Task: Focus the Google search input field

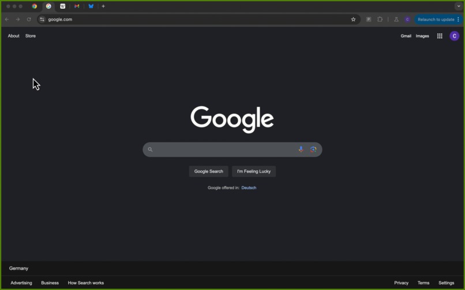Action: point(226,149)
